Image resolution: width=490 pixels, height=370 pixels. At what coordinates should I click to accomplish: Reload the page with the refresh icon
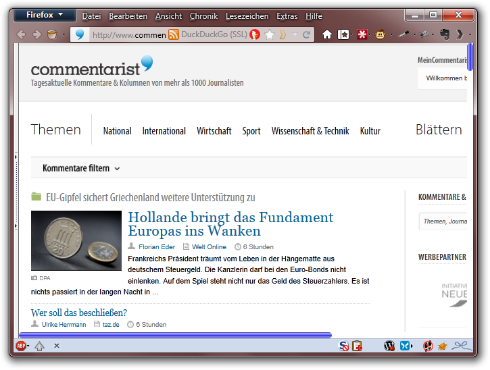click(306, 34)
